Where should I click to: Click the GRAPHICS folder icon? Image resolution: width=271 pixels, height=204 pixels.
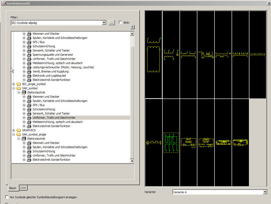click(19, 130)
